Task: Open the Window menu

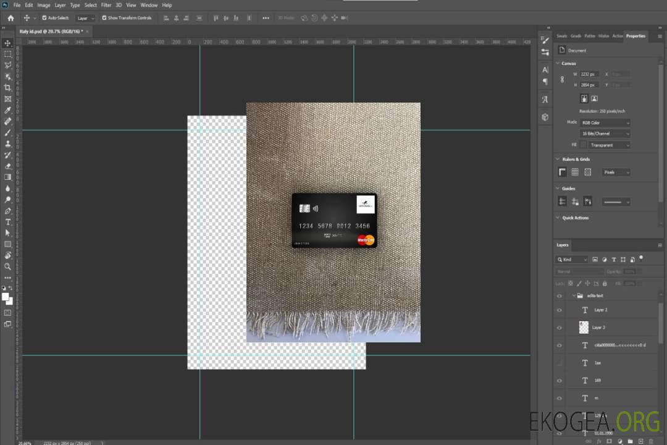Action: [x=149, y=5]
